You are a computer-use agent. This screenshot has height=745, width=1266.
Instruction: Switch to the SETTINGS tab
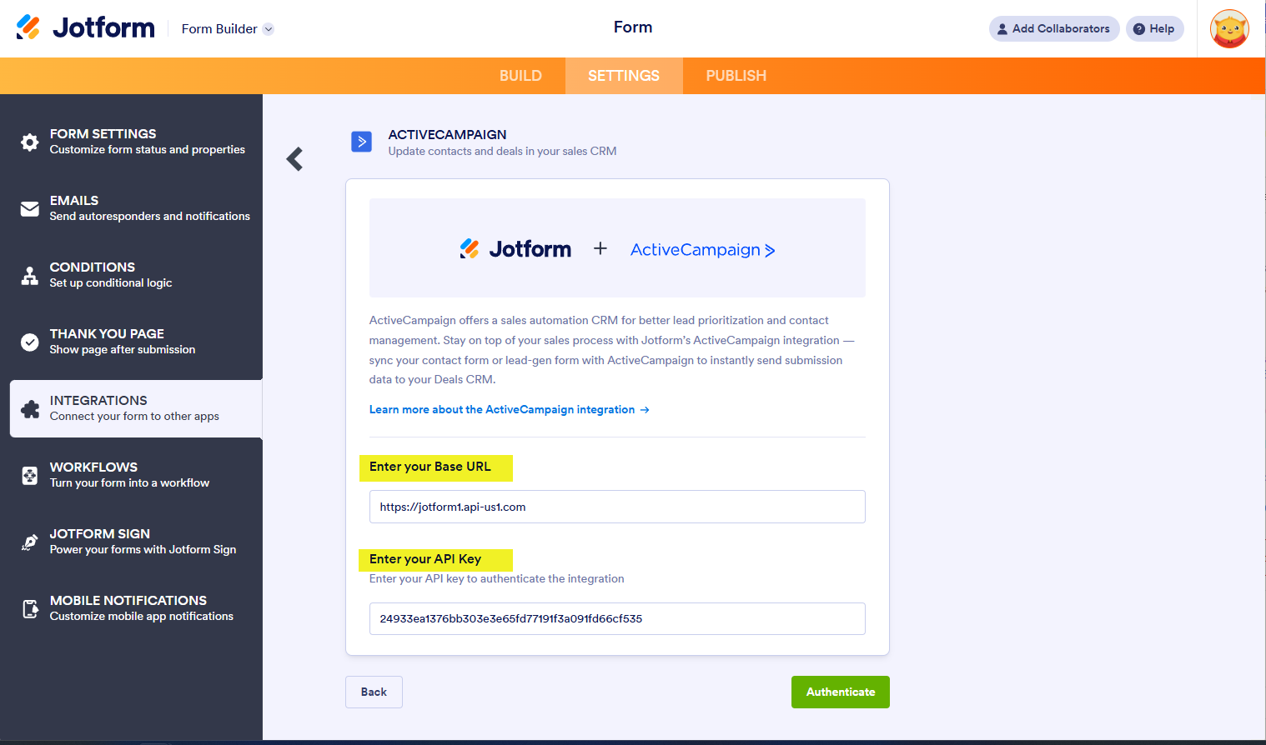tap(624, 76)
